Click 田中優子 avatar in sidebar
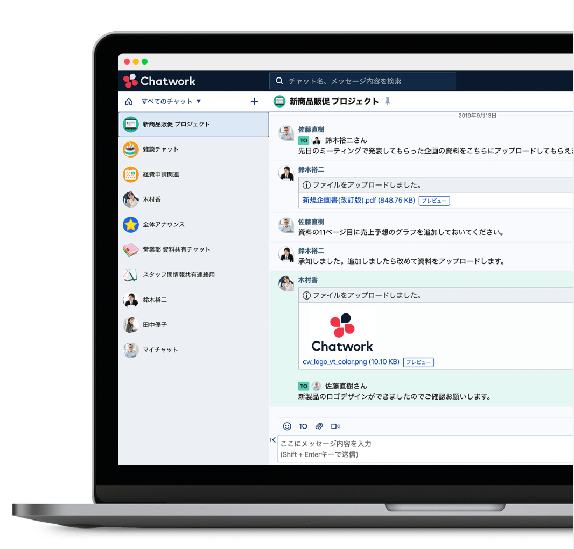574x549 pixels. click(131, 325)
